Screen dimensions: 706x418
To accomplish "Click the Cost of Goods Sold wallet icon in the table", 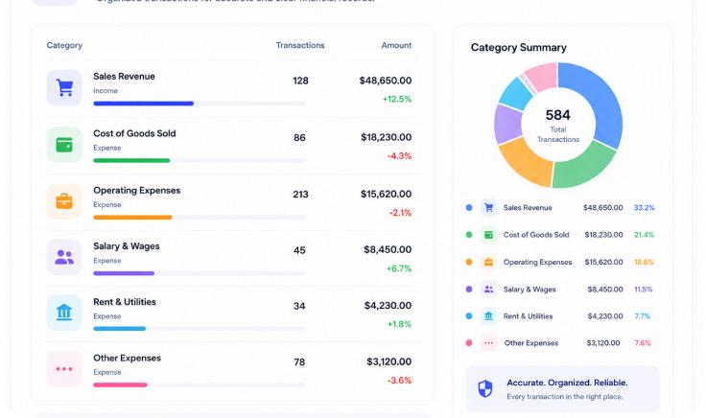I will (64, 145).
